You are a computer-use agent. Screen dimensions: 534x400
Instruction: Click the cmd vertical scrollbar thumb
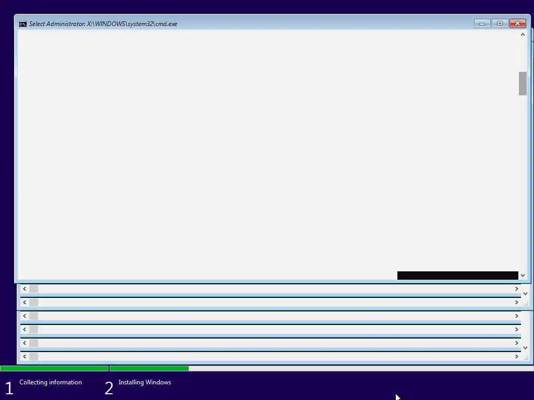[x=523, y=84]
